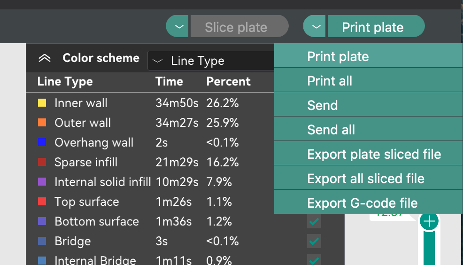Collapse the Color scheme panel with double chevron
463x265 pixels.
click(44, 58)
